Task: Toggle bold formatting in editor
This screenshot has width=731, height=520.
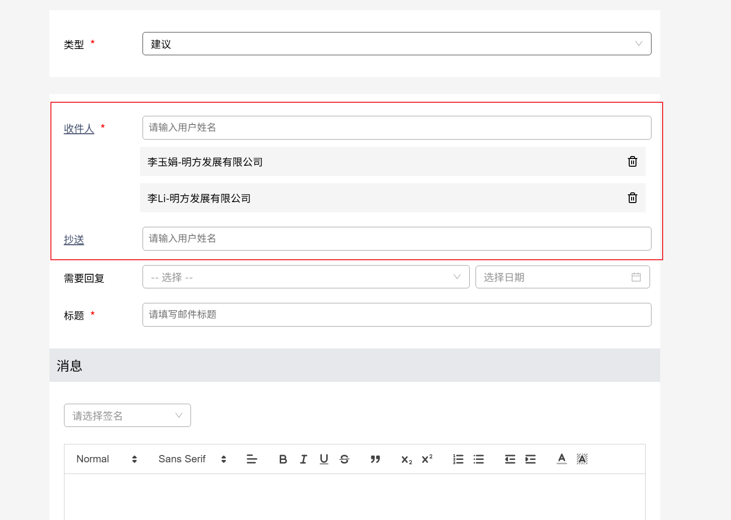Action: (283, 459)
